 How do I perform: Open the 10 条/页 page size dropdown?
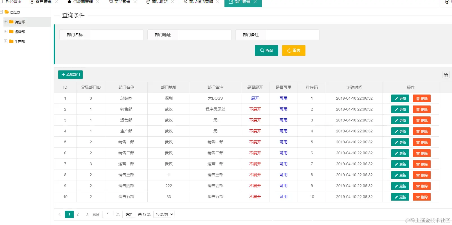point(164,214)
